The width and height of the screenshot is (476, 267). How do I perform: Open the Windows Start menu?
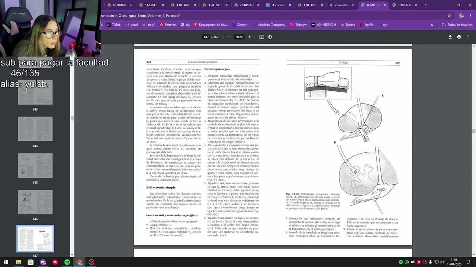6,262
